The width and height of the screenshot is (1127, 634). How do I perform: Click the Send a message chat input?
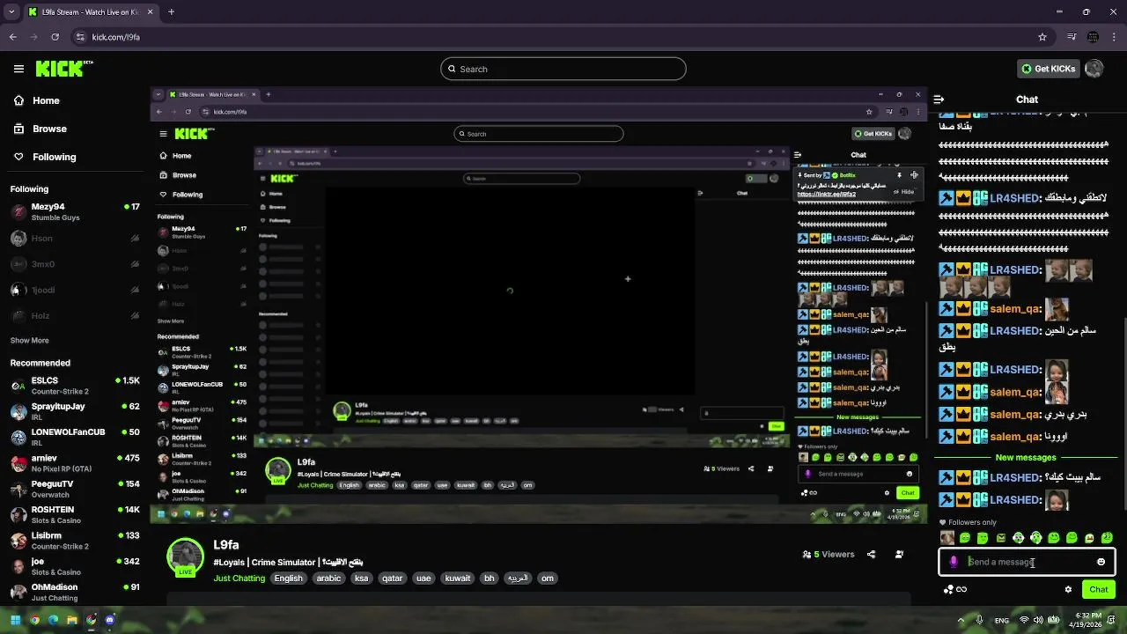coord(1027,562)
